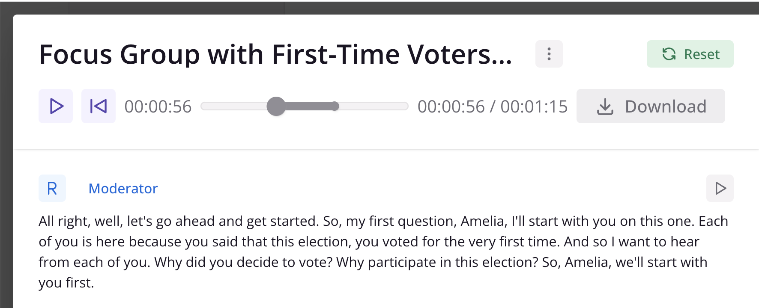Image resolution: width=759 pixels, height=308 pixels.
Task: Play the Moderator segment audio
Action: [x=720, y=188]
